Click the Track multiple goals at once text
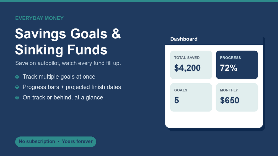 (59, 77)
